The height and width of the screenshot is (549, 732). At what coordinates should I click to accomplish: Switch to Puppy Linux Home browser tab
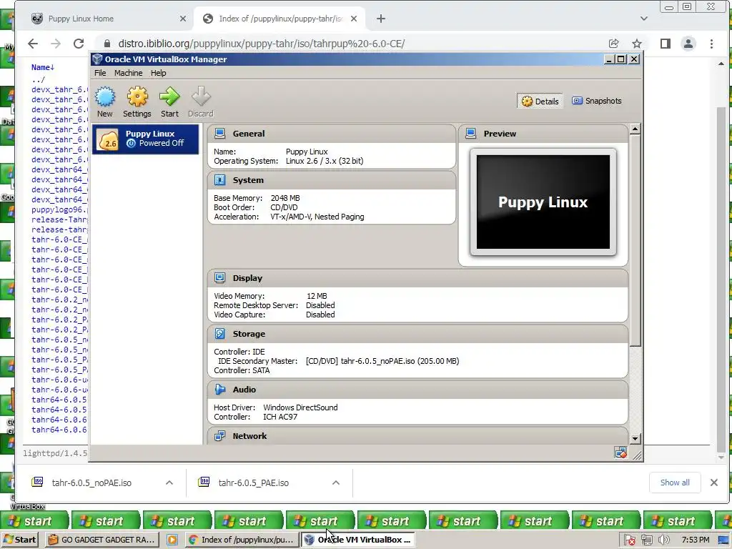tap(109, 19)
